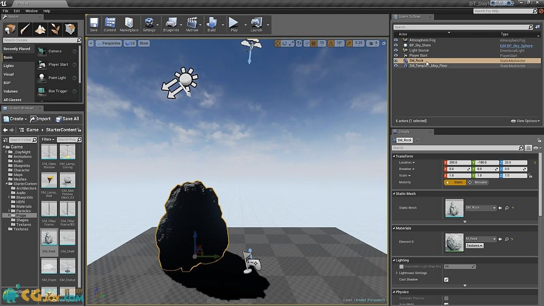Open the View Options dropdown in Outliner
Screen dimensions: 544x306
click(525, 121)
